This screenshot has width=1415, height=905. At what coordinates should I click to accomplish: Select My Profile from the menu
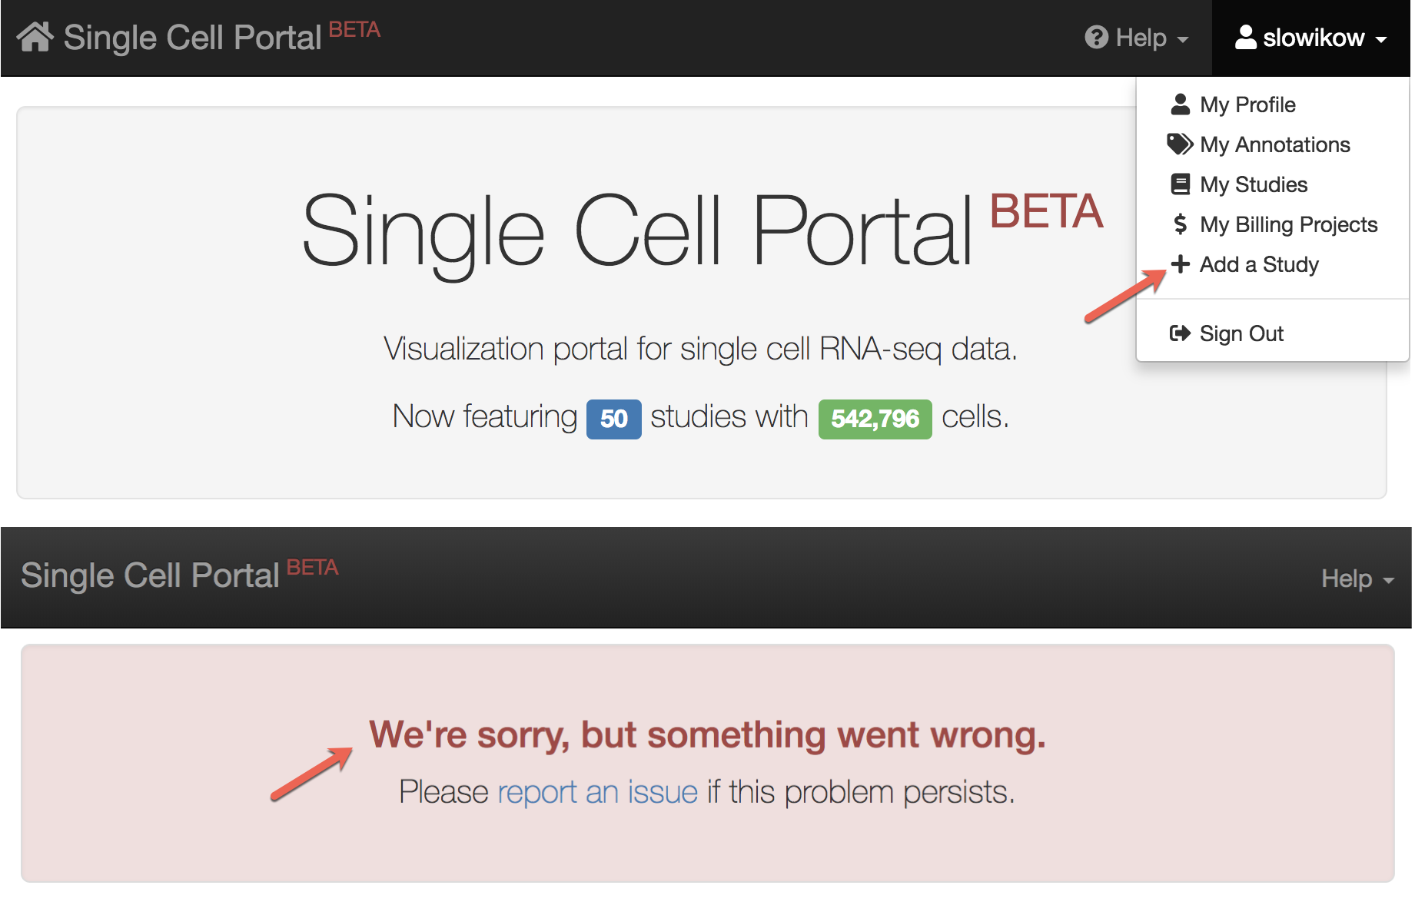(x=1247, y=104)
